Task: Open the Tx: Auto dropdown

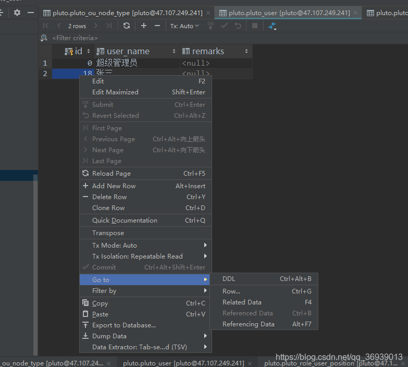Action: (184, 26)
